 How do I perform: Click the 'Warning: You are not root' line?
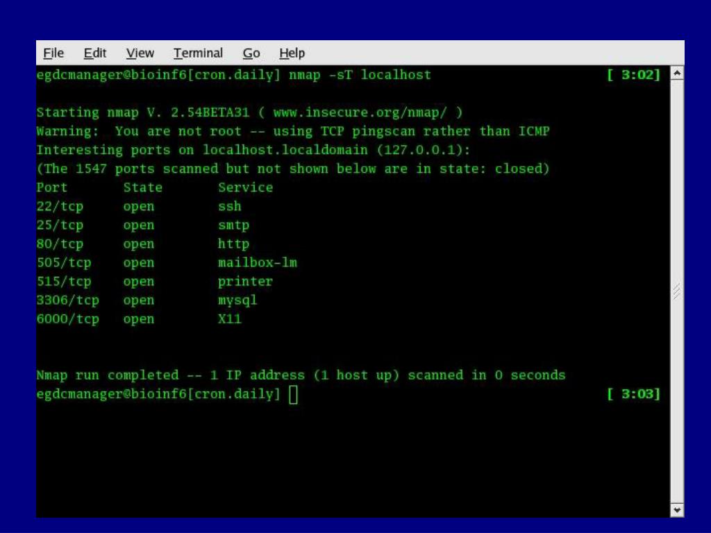[293, 131]
